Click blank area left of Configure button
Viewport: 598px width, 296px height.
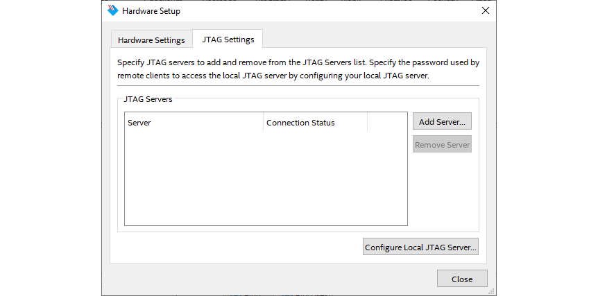point(236,247)
